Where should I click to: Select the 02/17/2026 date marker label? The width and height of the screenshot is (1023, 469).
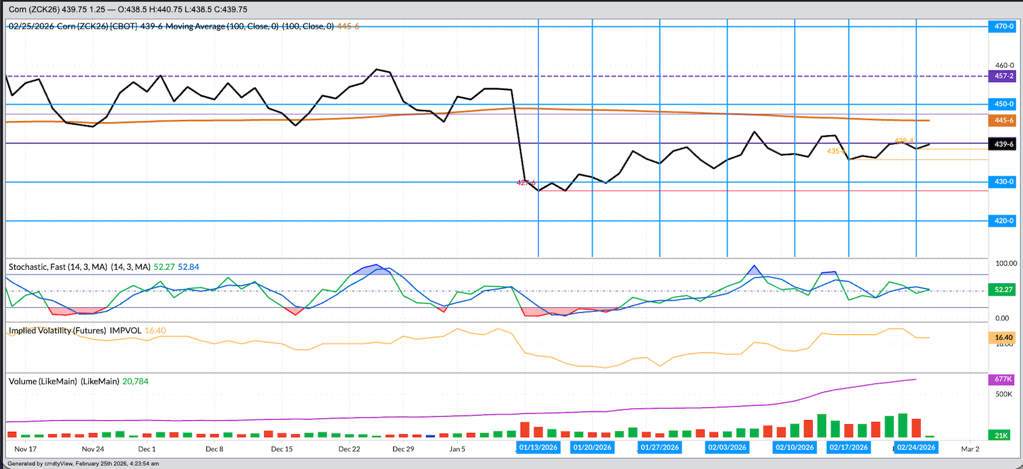848,447
